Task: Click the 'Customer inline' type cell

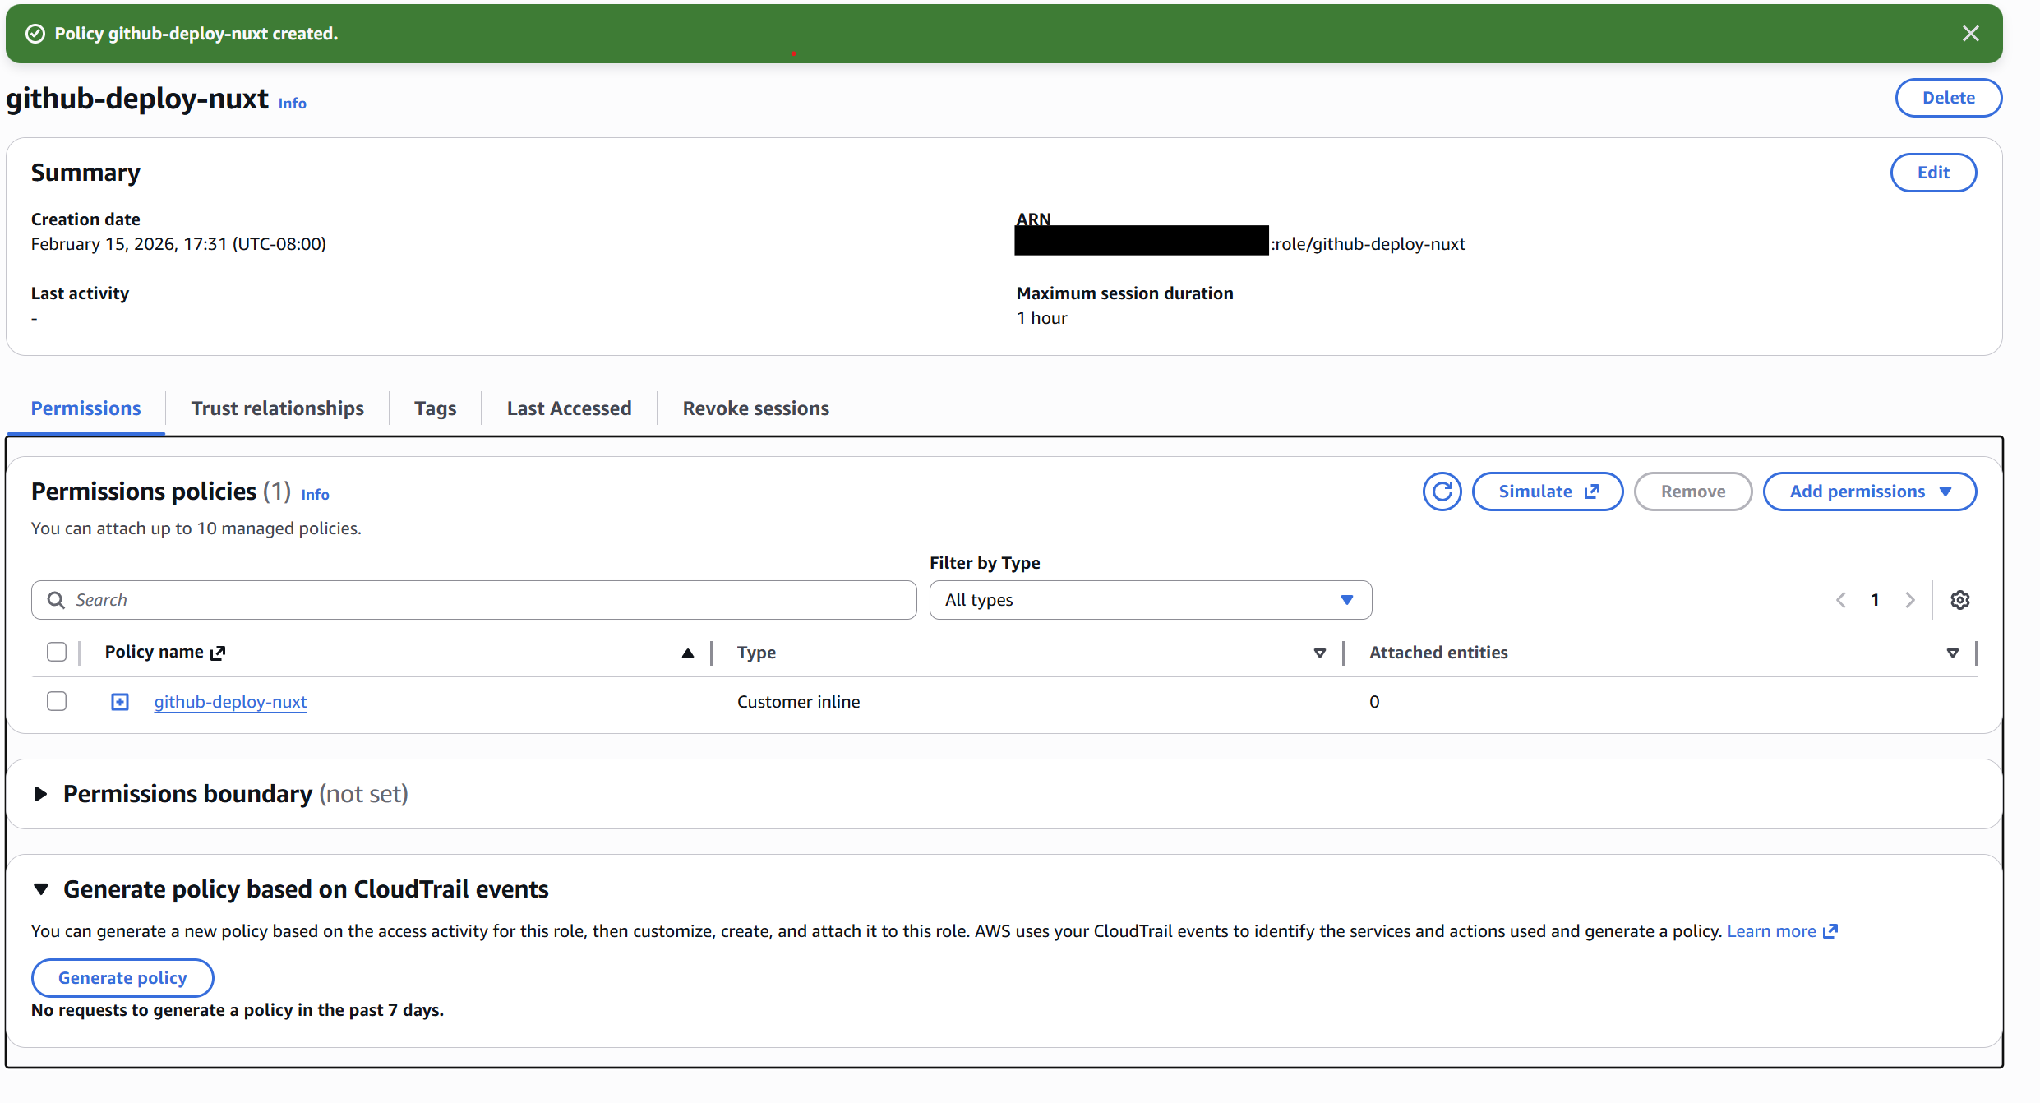Action: [x=798, y=702]
